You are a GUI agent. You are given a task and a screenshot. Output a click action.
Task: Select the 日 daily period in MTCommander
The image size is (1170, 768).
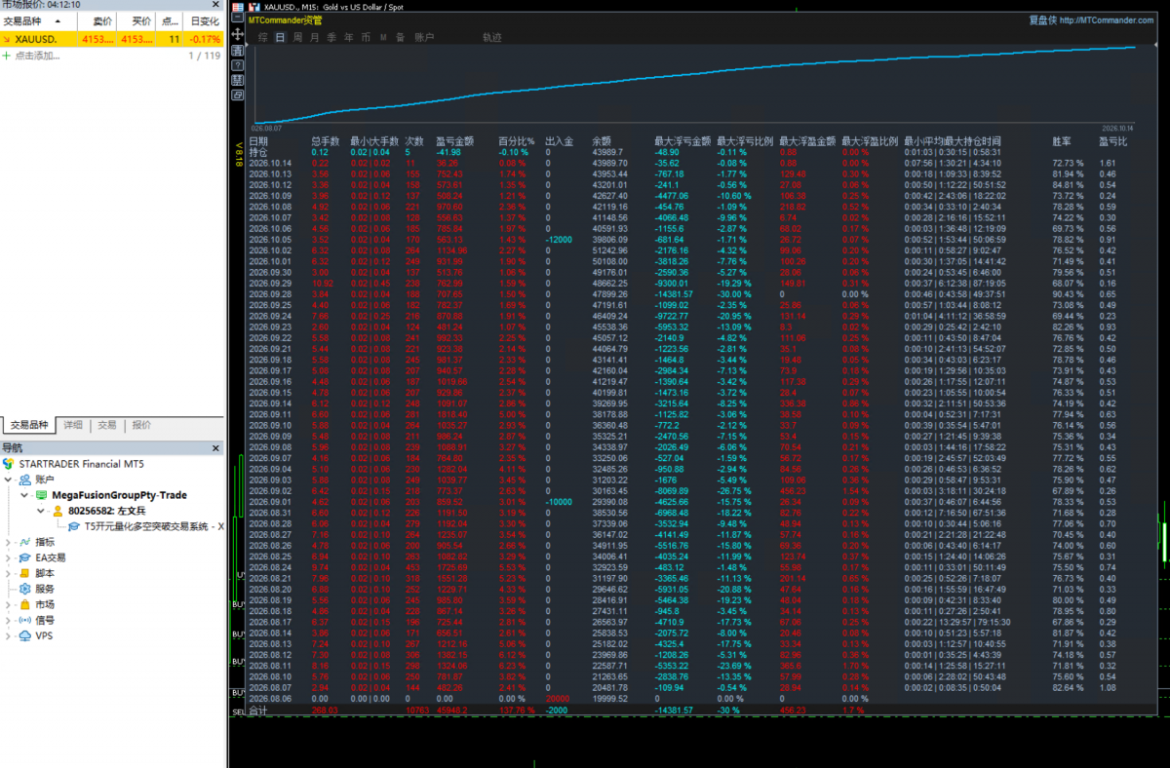(281, 37)
